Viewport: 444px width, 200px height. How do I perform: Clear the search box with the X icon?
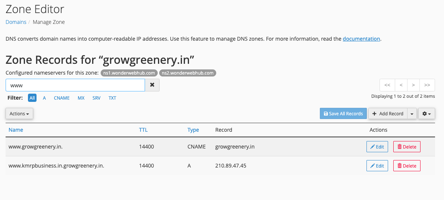pyautogui.click(x=152, y=85)
